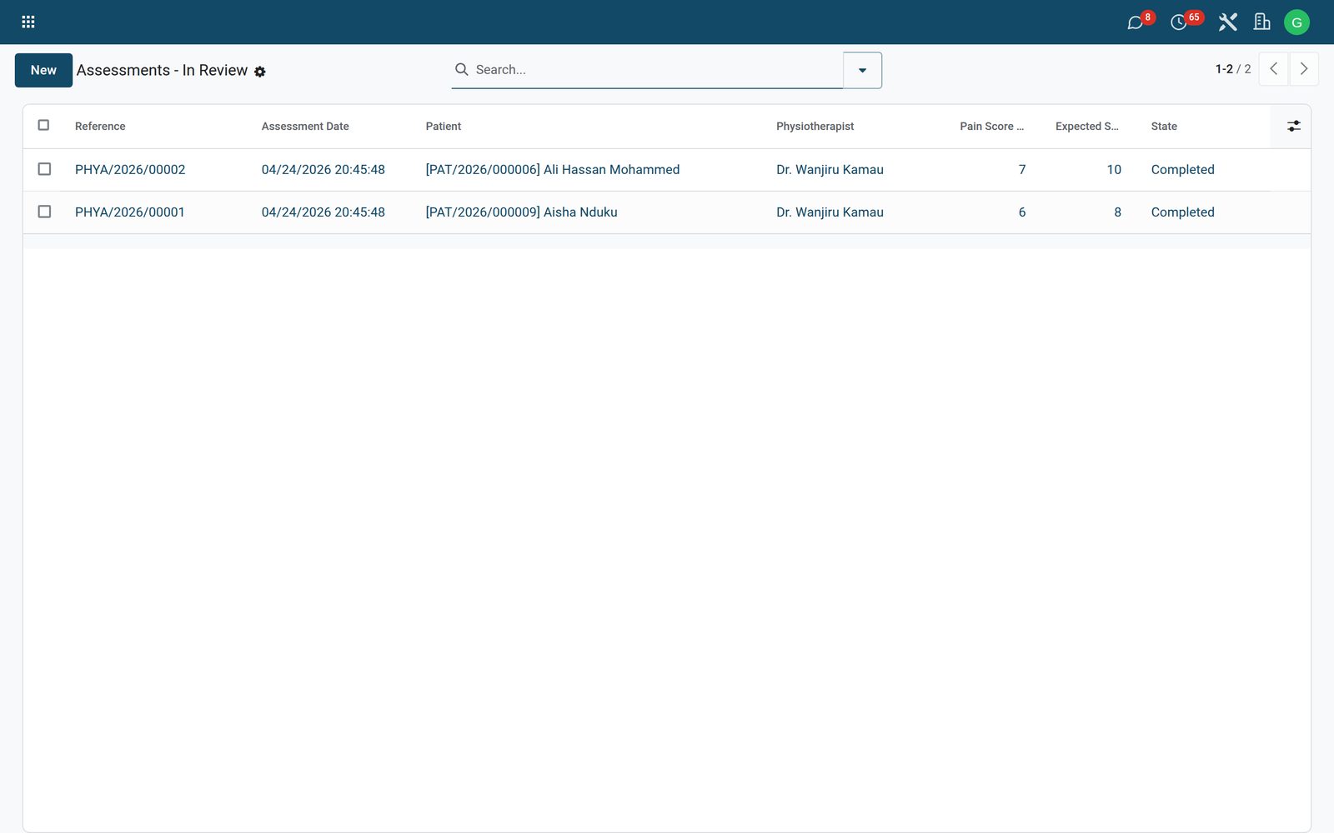Open record PHYA/2026/00002

point(130,170)
